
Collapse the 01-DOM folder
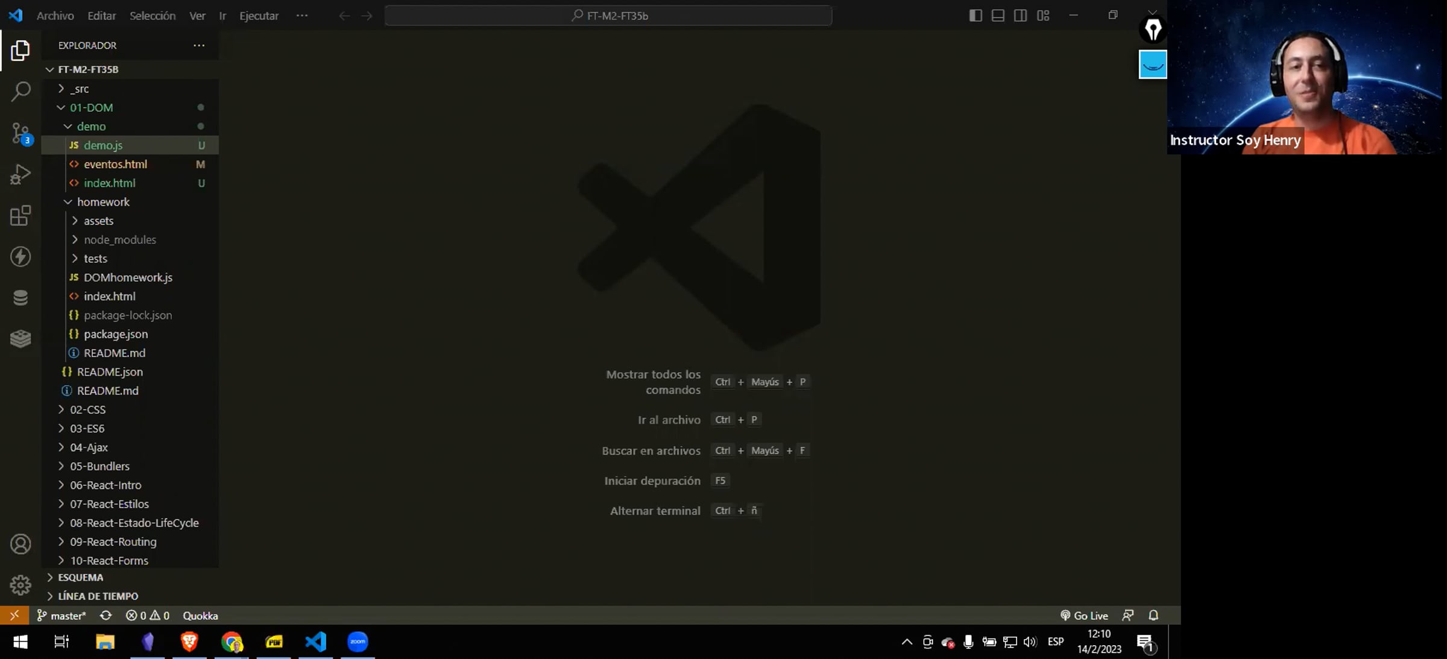(x=91, y=107)
